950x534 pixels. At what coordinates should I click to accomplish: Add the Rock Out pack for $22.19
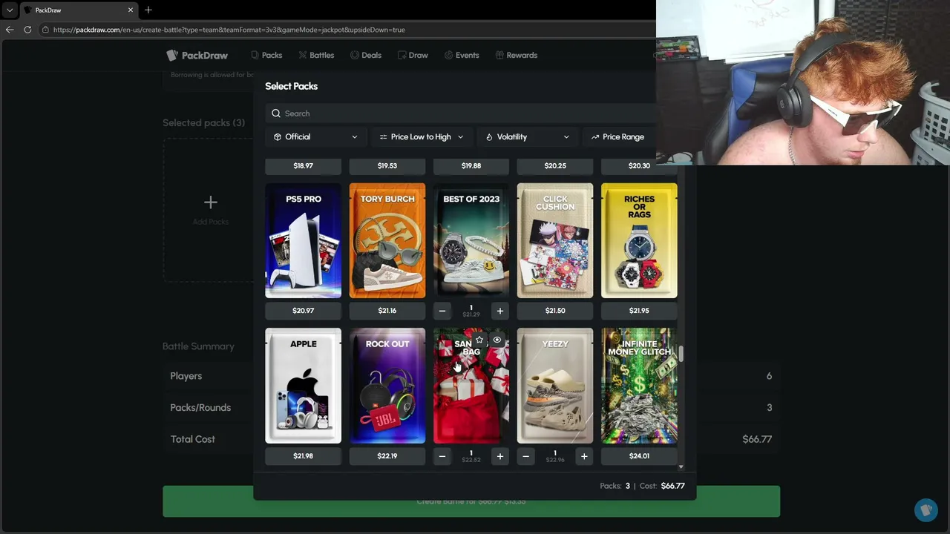pos(387,456)
